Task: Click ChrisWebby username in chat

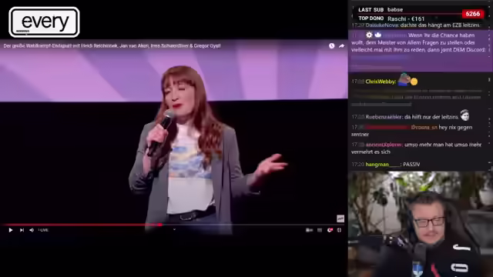Action: tap(381, 82)
